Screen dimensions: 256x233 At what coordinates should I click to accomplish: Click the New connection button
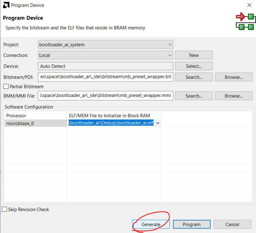(194, 55)
